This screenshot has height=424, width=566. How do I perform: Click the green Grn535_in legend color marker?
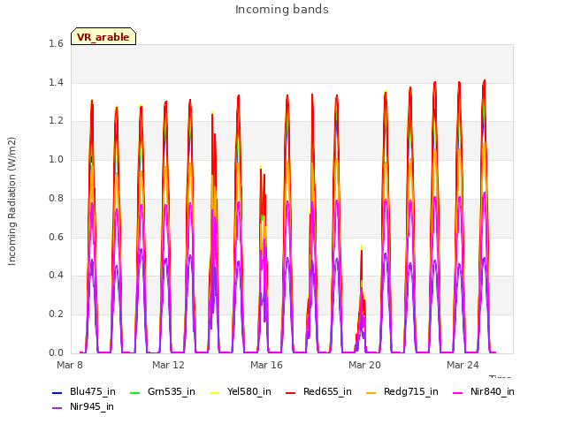(x=134, y=392)
